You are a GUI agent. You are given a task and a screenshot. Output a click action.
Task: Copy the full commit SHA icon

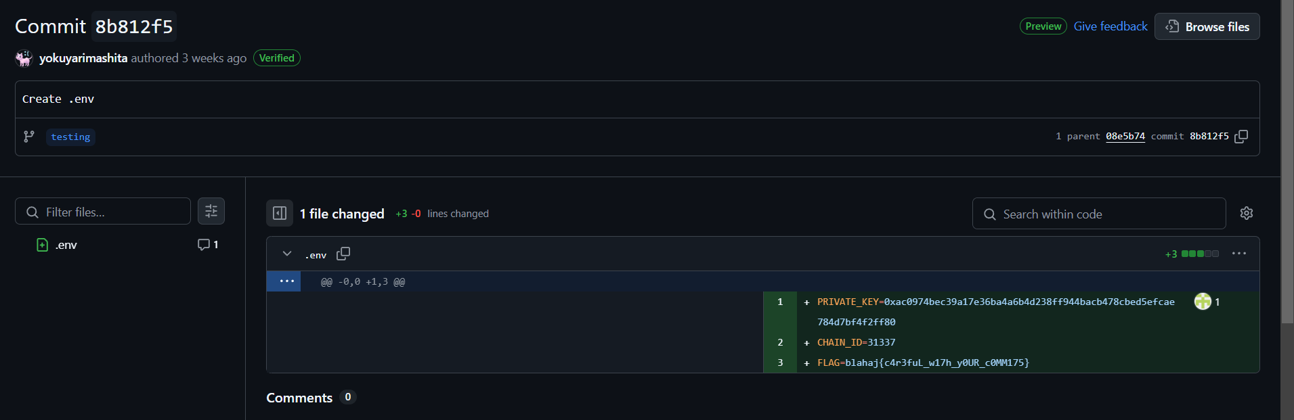[x=1241, y=137]
